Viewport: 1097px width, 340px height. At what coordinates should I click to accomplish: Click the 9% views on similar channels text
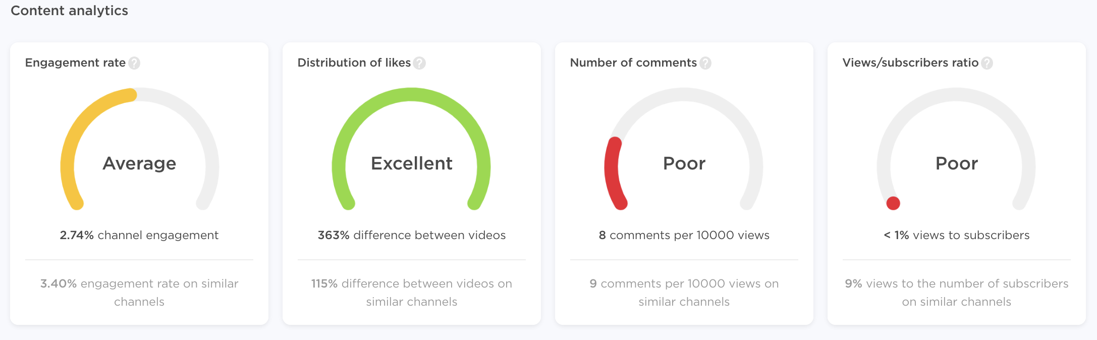957,293
